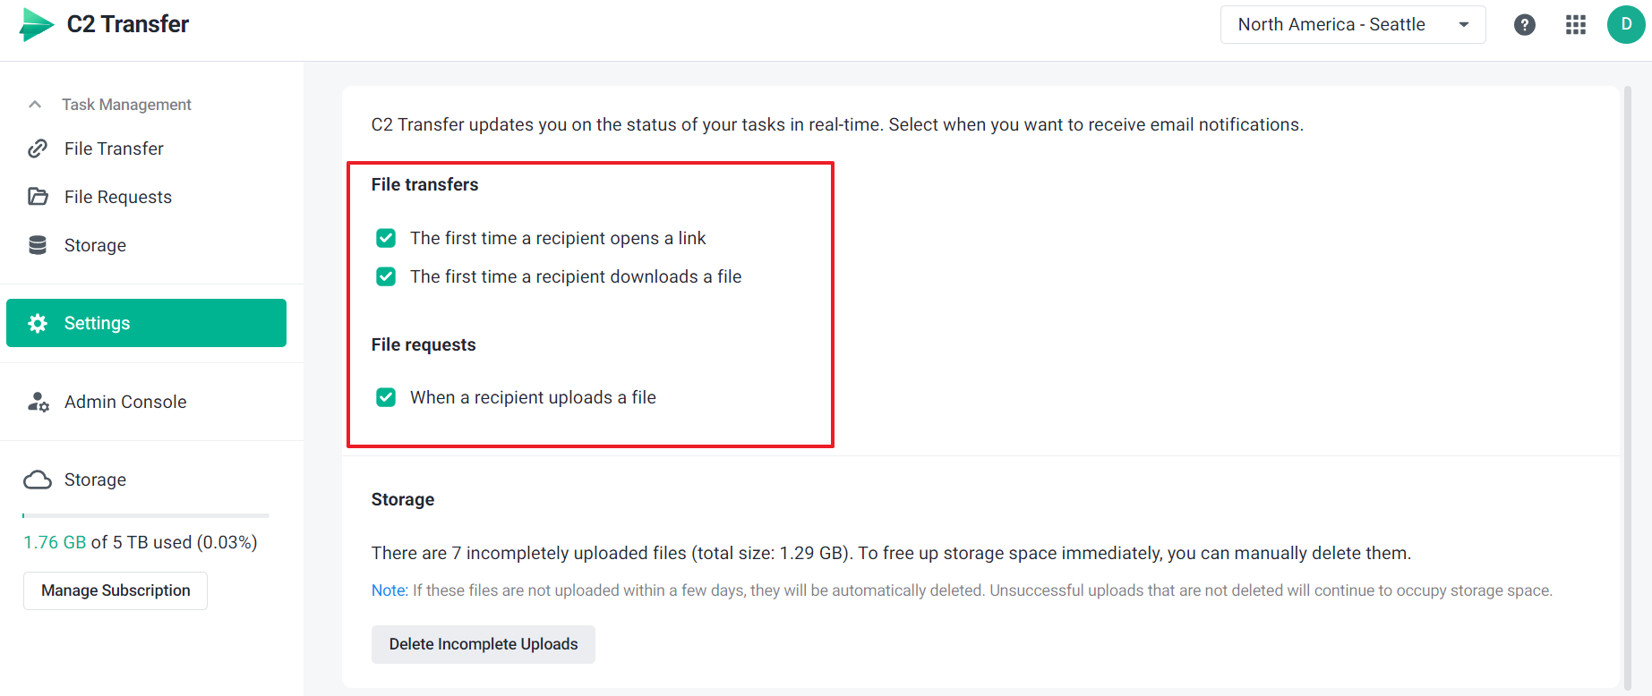Uncheck notification for first file download
1652x696 pixels.
[386, 276]
